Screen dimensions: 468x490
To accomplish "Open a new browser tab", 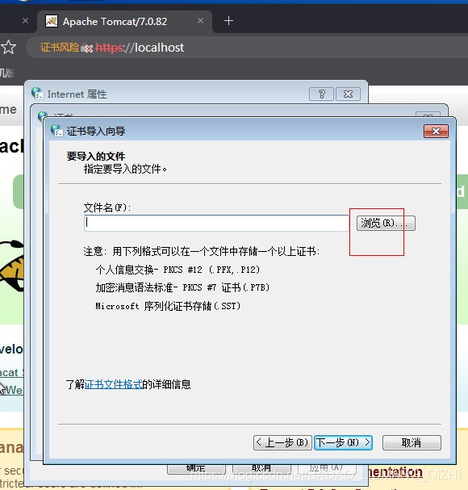I will [228, 21].
